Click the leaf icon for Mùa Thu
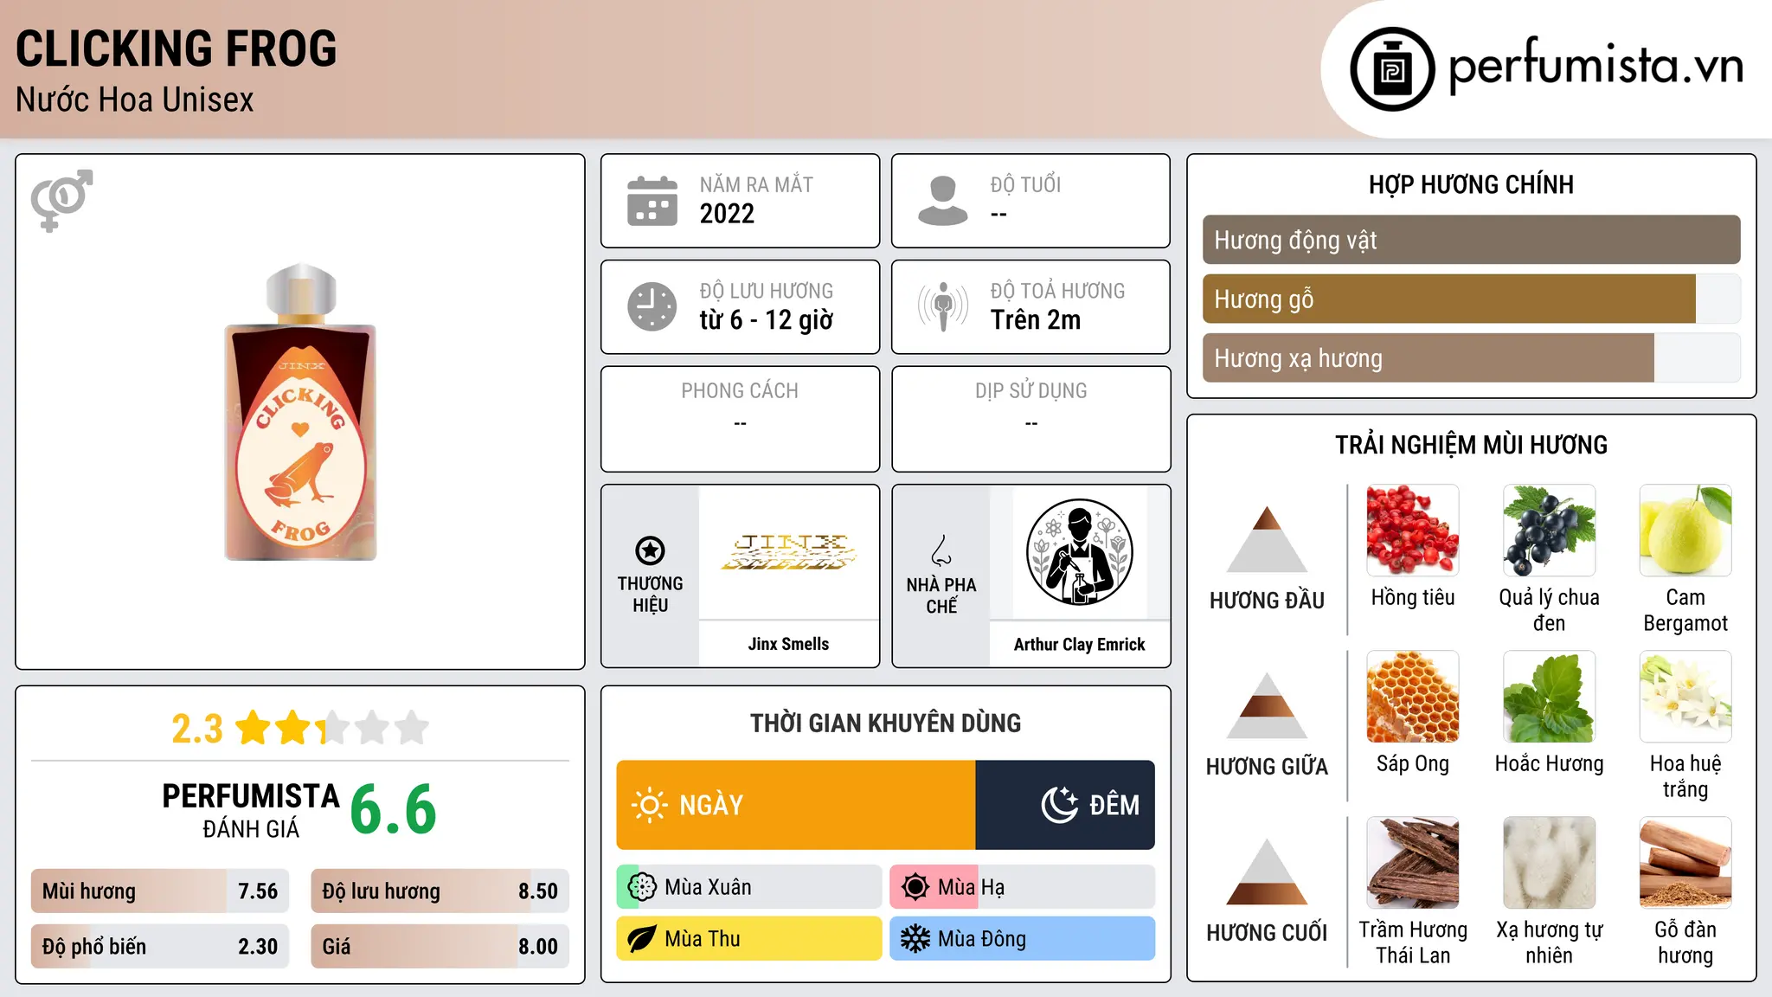Screen dimensions: 1772x997 pyautogui.click(x=642, y=939)
